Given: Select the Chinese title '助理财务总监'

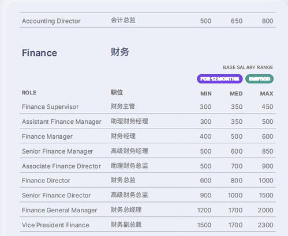Looking at the screenshot, I should coord(129,166).
